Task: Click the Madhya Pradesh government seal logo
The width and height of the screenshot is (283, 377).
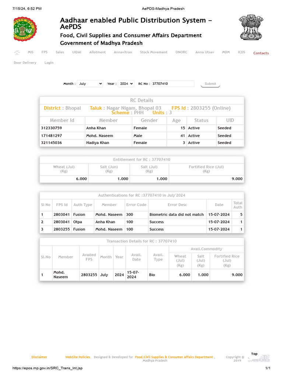Action: pos(25,29)
